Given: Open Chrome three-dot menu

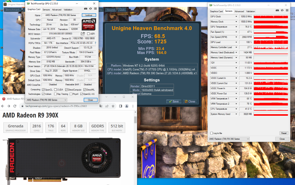Looking at the screenshot, I should (x=133, y=106).
